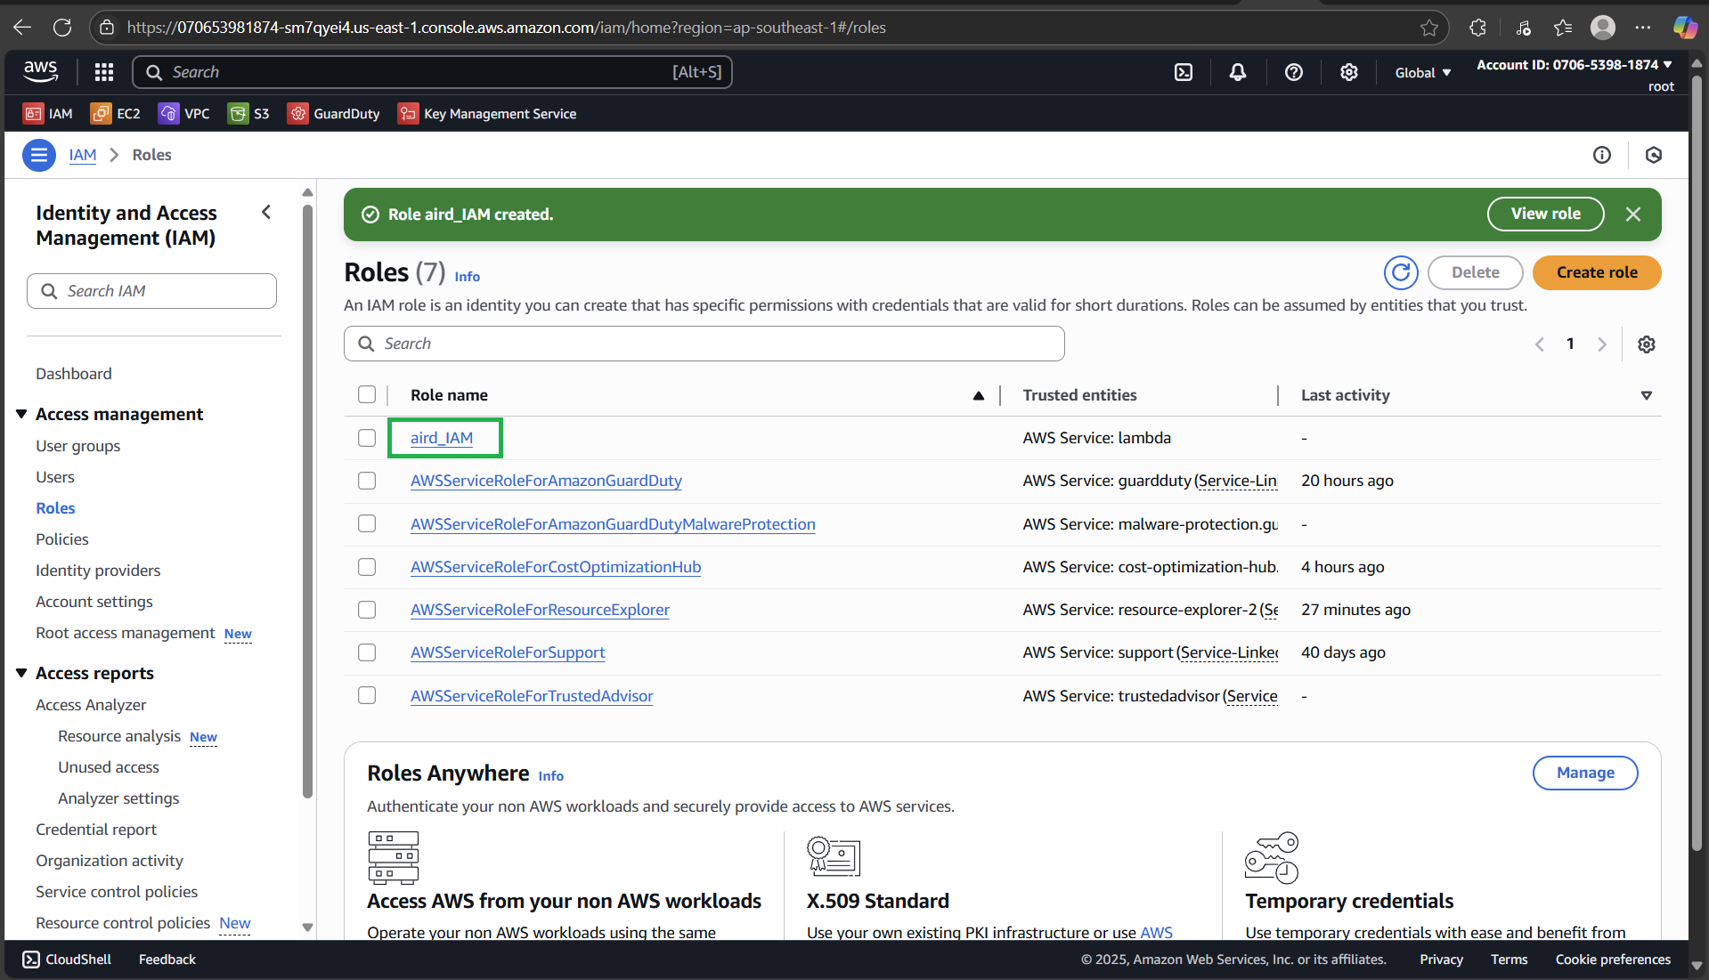This screenshot has width=1709, height=980.
Task: Open the notifications bell
Action: (1238, 72)
